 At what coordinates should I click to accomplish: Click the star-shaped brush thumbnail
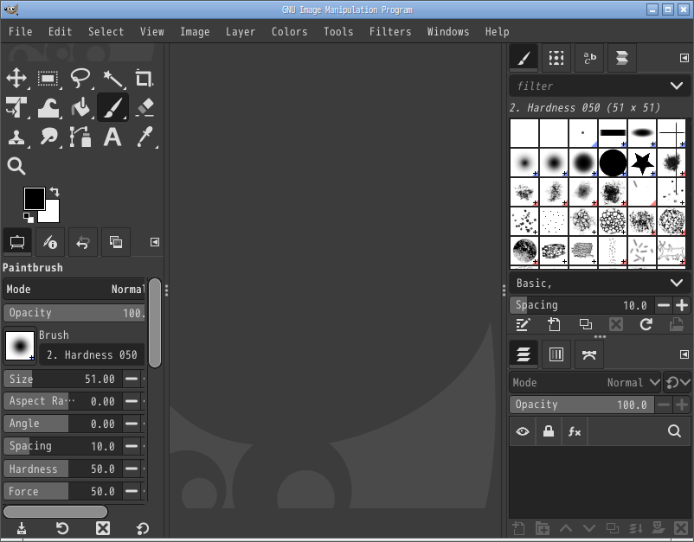coord(641,162)
